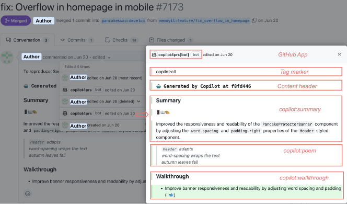Open the memoyil feature branch link
The image size is (347, 204).
204,20
